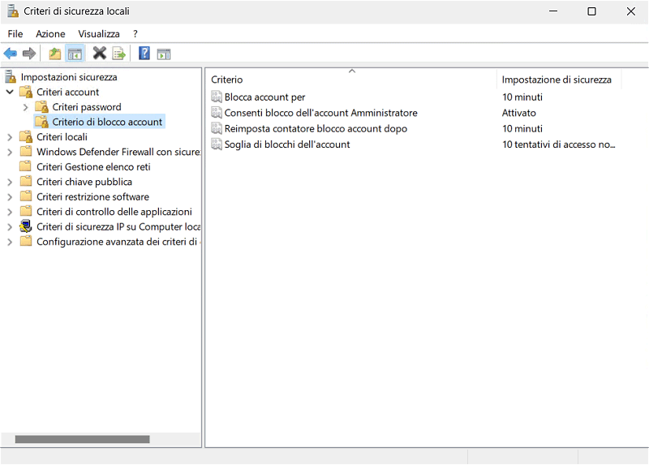Click the Criterio di blocco account folder icon

(x=42, y=122)
